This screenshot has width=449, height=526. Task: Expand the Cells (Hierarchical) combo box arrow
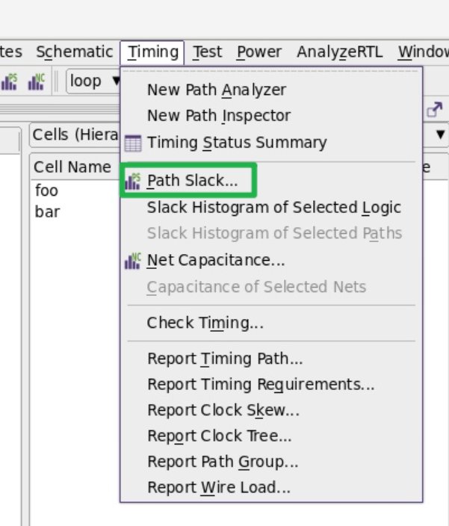pos(440,134)
